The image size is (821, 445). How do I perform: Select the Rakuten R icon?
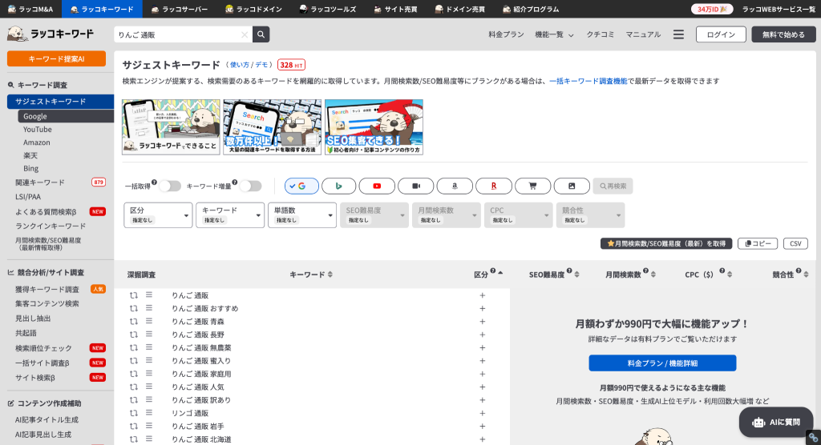coord(494,186)
